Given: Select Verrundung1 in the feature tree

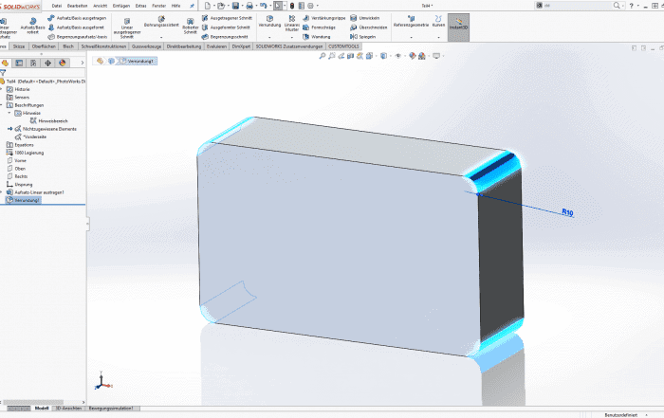Looking at the screenshot, I should pos(24,200).
